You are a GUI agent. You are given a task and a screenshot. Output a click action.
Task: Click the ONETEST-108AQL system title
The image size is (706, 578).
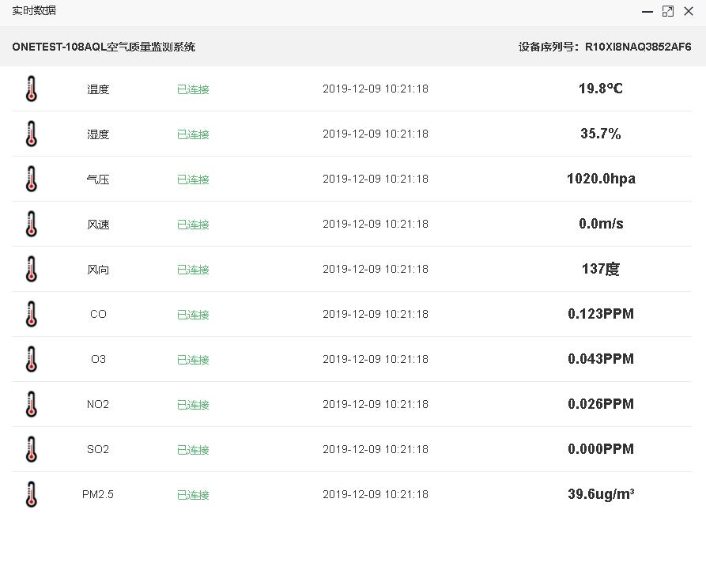pyautogui.click(x=104, y=47)
